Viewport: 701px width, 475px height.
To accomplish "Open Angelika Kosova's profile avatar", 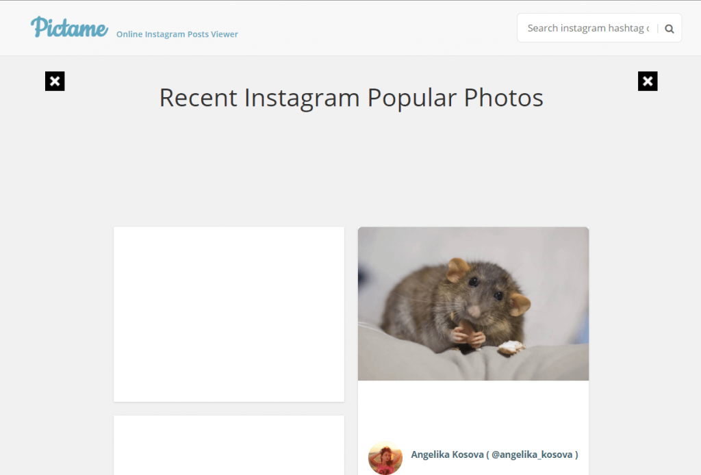I will coord(385,457).
